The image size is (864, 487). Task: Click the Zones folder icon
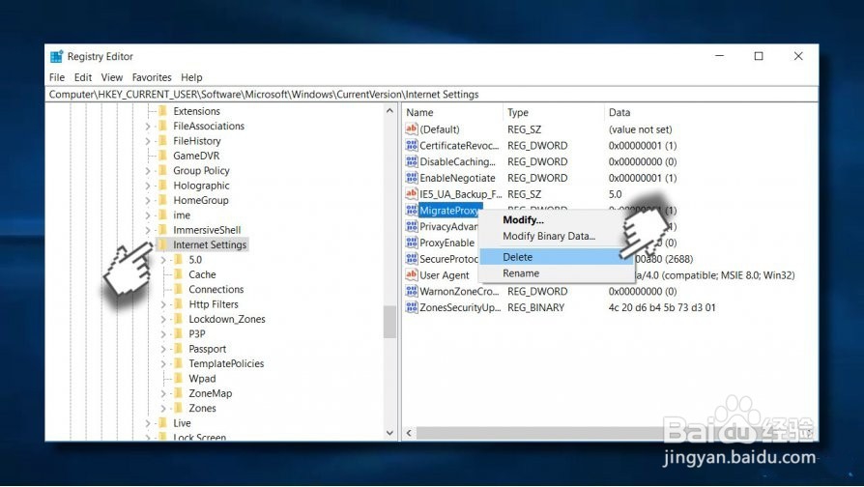tap(178, 408)
